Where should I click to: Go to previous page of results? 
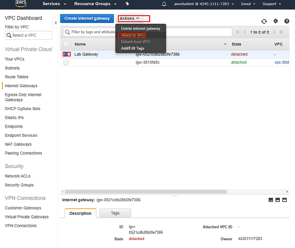[245, 32]
